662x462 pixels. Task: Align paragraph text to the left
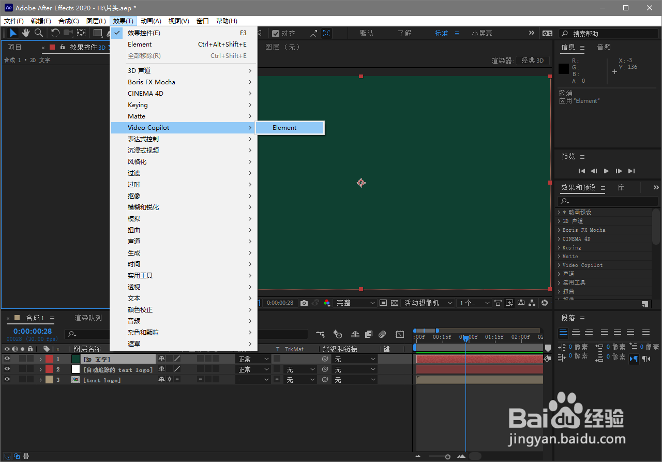[563, 333]
